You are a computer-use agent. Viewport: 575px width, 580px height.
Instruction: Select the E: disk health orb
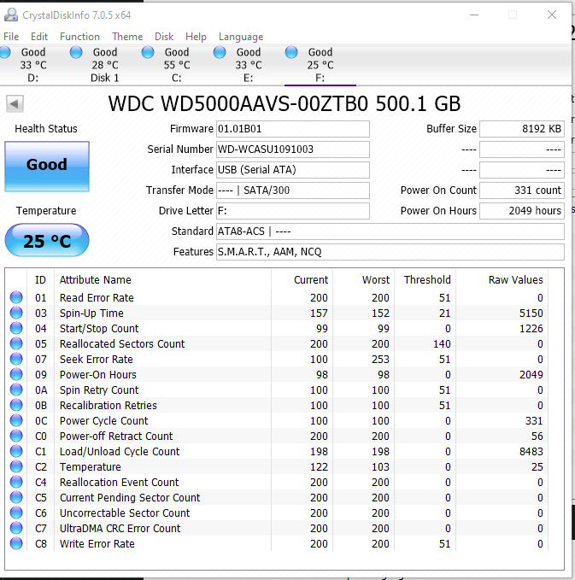coord(220,52)
